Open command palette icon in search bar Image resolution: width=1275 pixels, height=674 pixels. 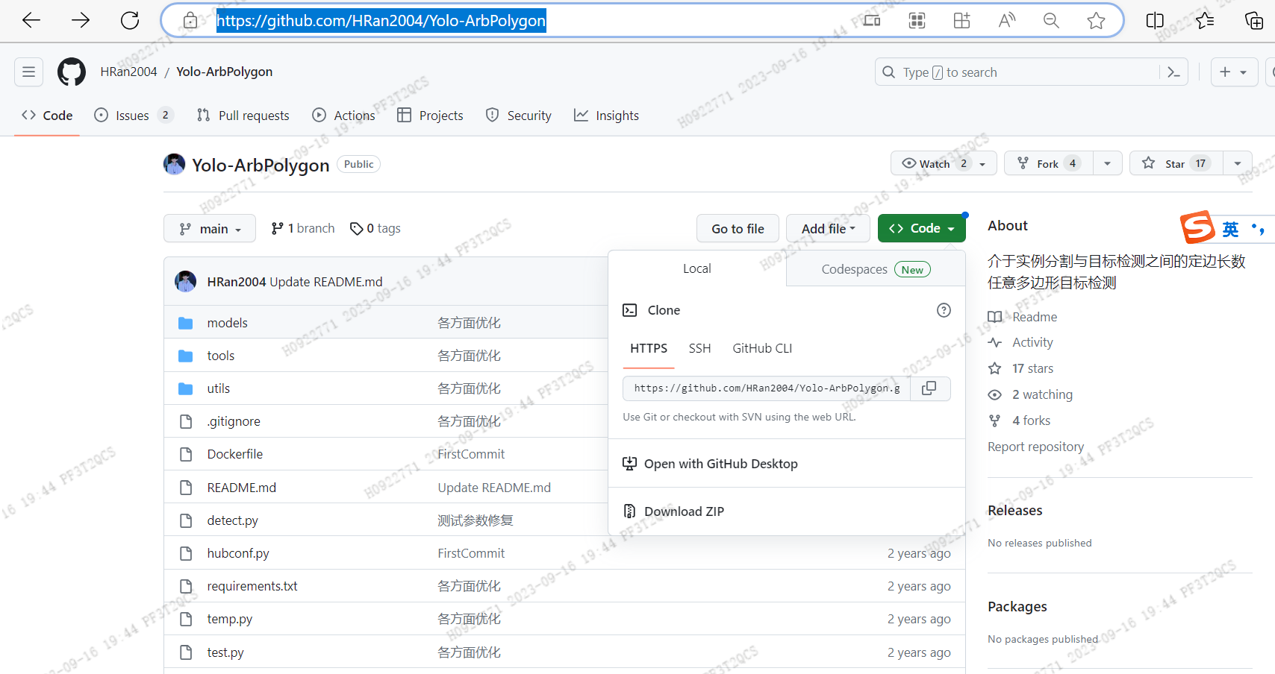tap(1173, 72)
